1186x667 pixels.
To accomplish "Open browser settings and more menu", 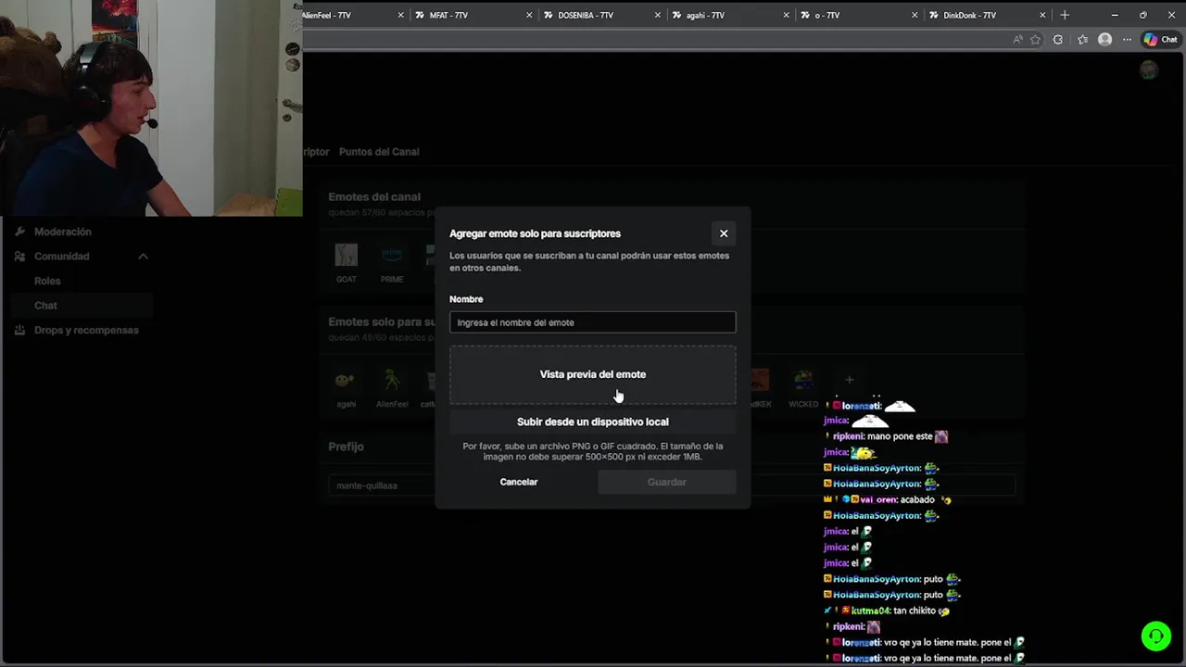I will pyautogui.click(x=1127, y=40).
